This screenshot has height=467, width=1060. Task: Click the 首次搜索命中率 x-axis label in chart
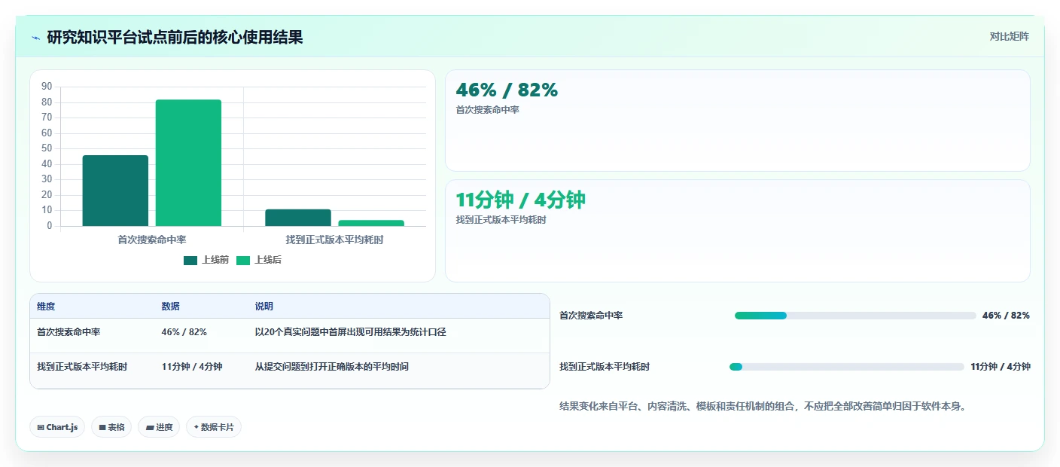tap(152, 240)
